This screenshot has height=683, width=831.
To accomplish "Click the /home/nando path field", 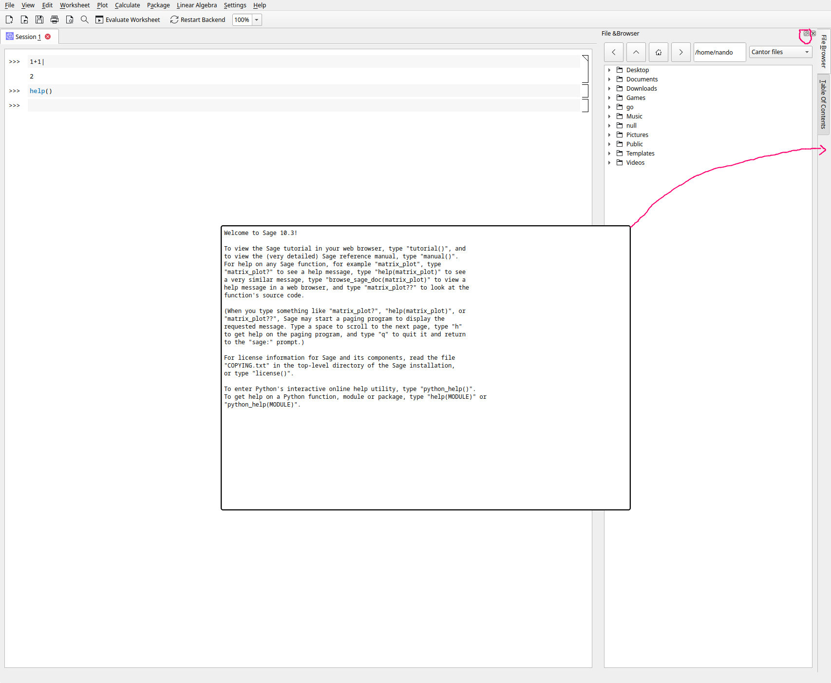I will pos(719,52).
